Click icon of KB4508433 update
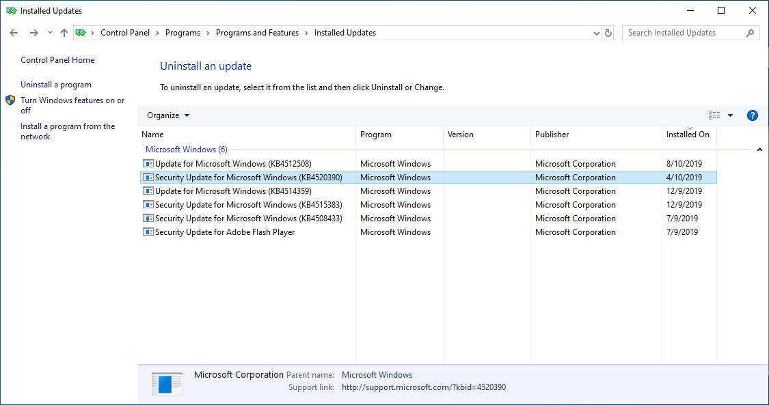Viewport: 769px width, 405px height. point(148,219)
